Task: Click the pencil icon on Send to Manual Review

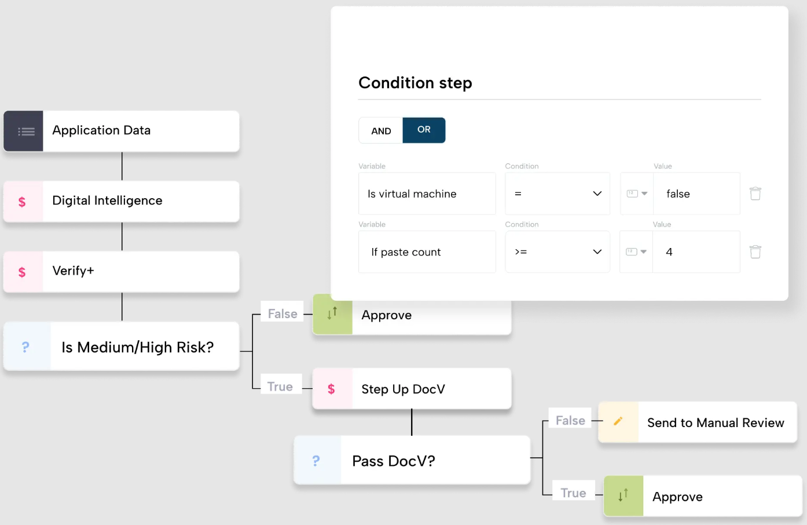Action: pos(618,422)
